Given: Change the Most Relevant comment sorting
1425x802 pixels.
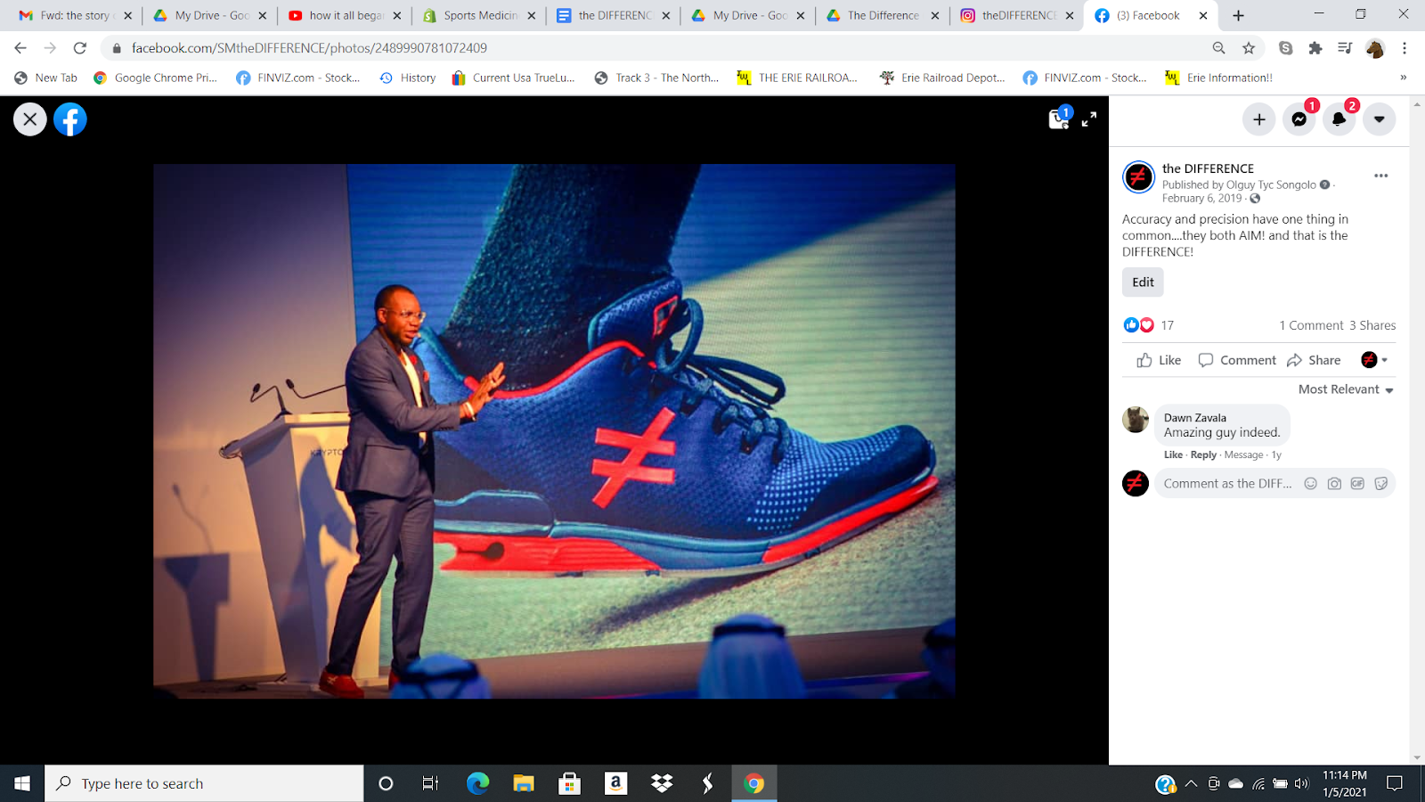Looking at the screenshot, I should [x=1346, y=389].
